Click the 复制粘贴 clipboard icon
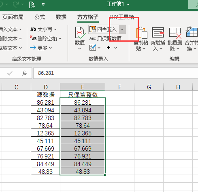The height and width of the screenshot is (192, 198). click(x=142, y=33)
